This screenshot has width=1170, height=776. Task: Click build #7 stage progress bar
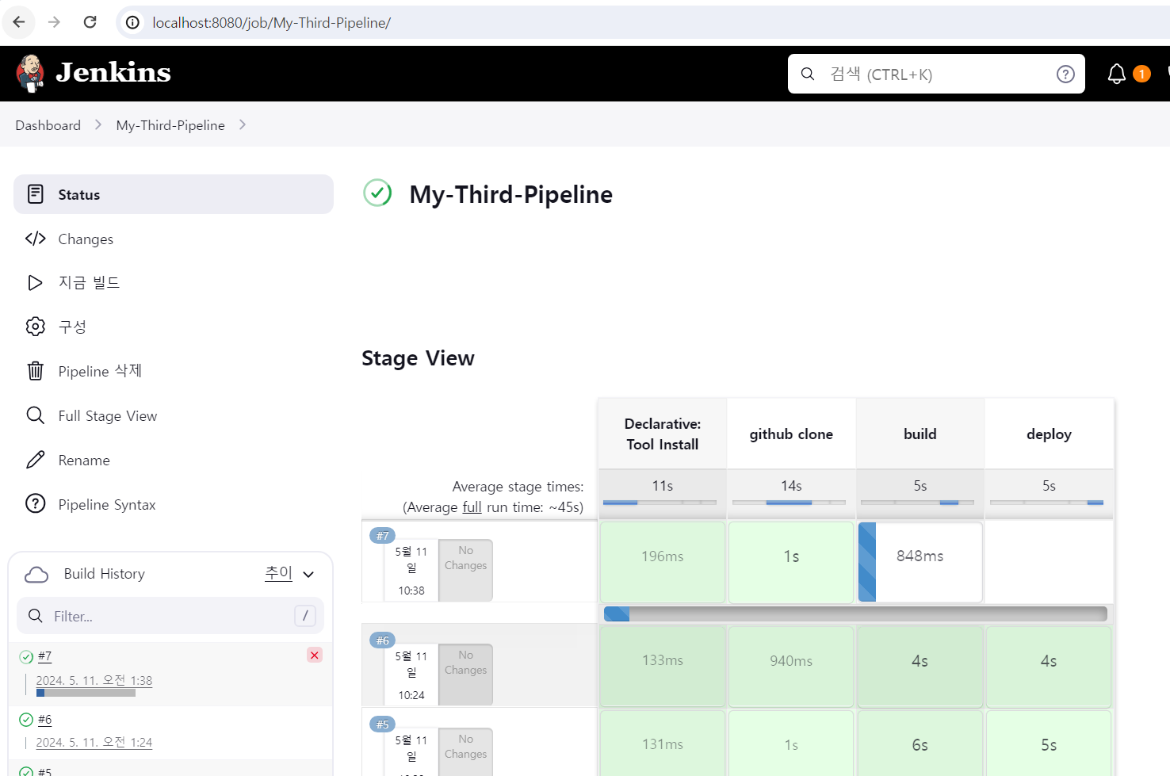[855, 614]
